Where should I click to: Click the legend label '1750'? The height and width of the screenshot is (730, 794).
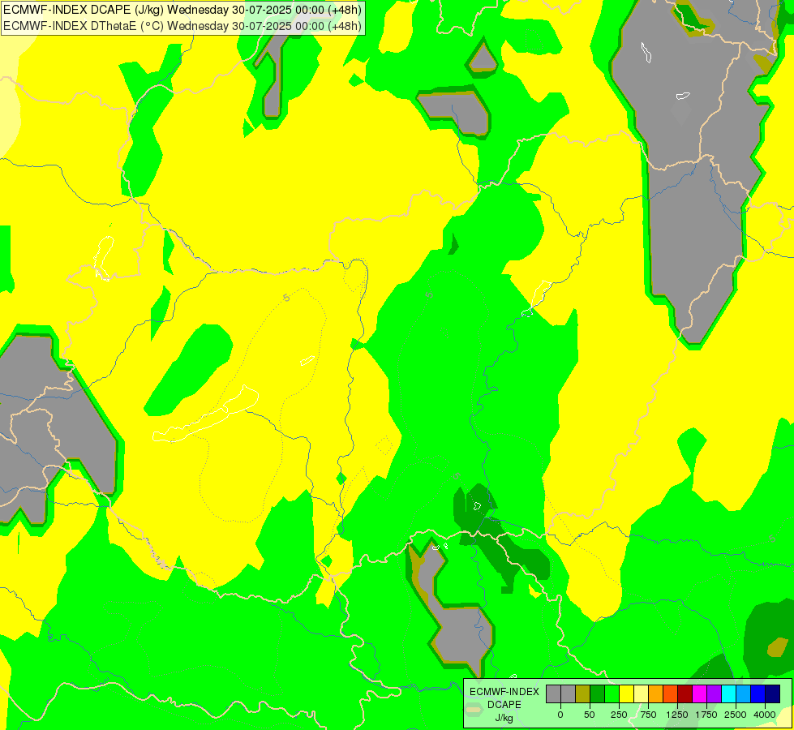706,715
